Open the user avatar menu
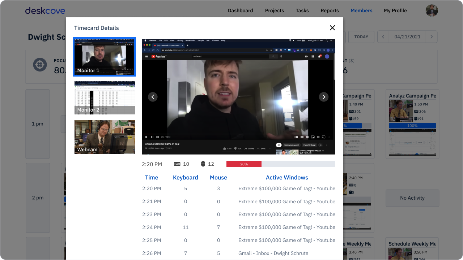Image resolution: width=463 pixels, height=260 pixels. [x=432, y=10]
